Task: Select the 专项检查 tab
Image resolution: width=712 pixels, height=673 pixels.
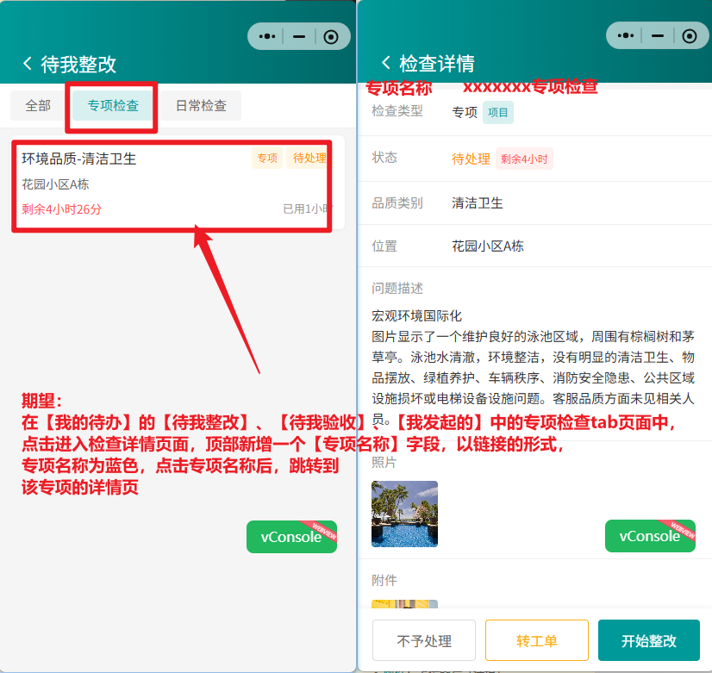Action: tap(113, 106)
